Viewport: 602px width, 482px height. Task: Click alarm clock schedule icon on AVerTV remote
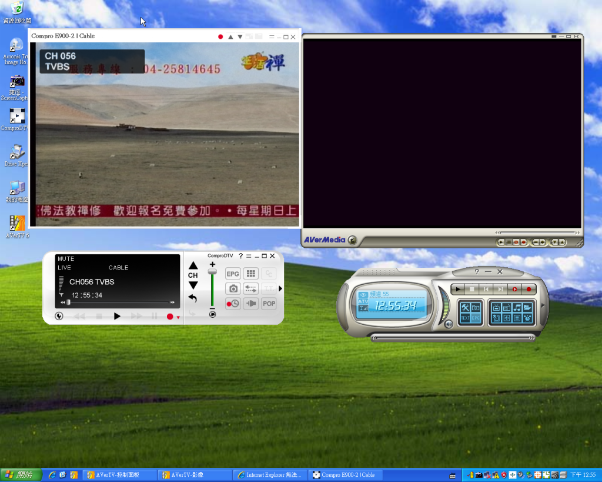coord(527,318)
